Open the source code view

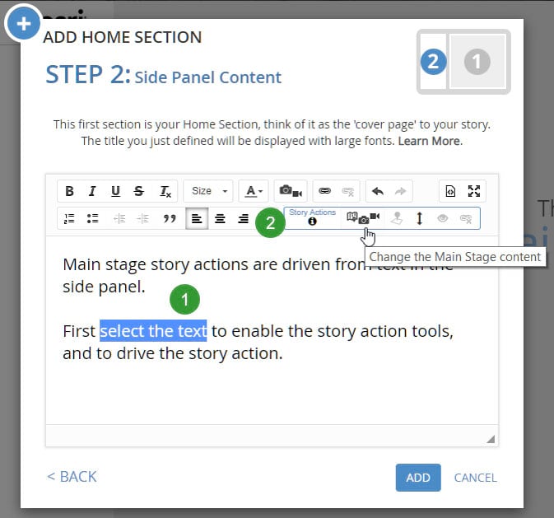[450, 191]
